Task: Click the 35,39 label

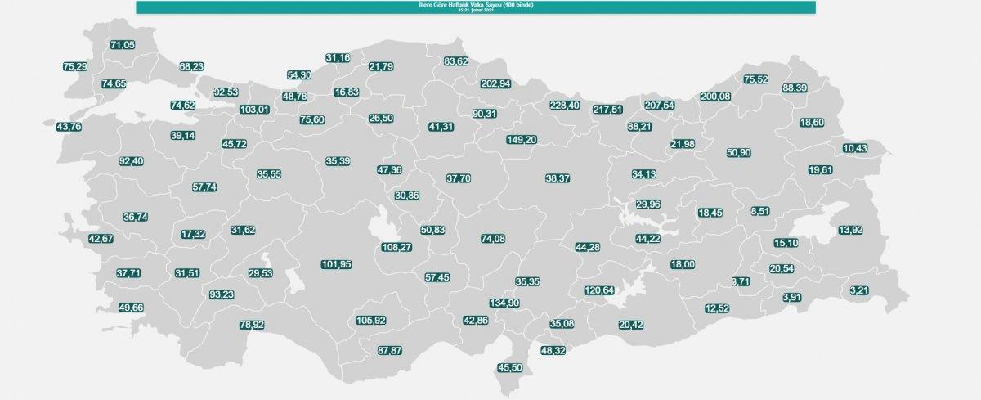Action: [338, 161]
